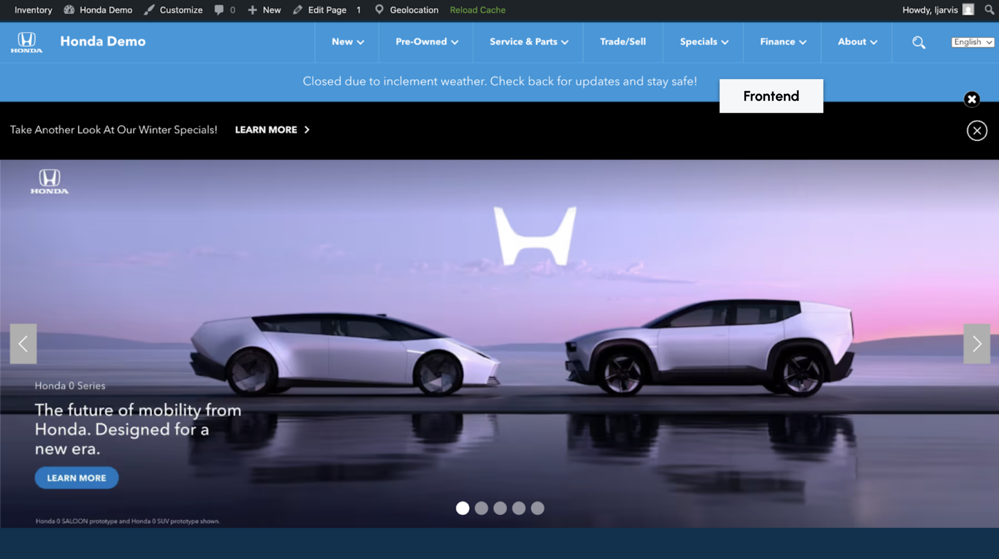Click the site search magnifier icon
Screen dimensions: 999x559
(x=919, y=42)
